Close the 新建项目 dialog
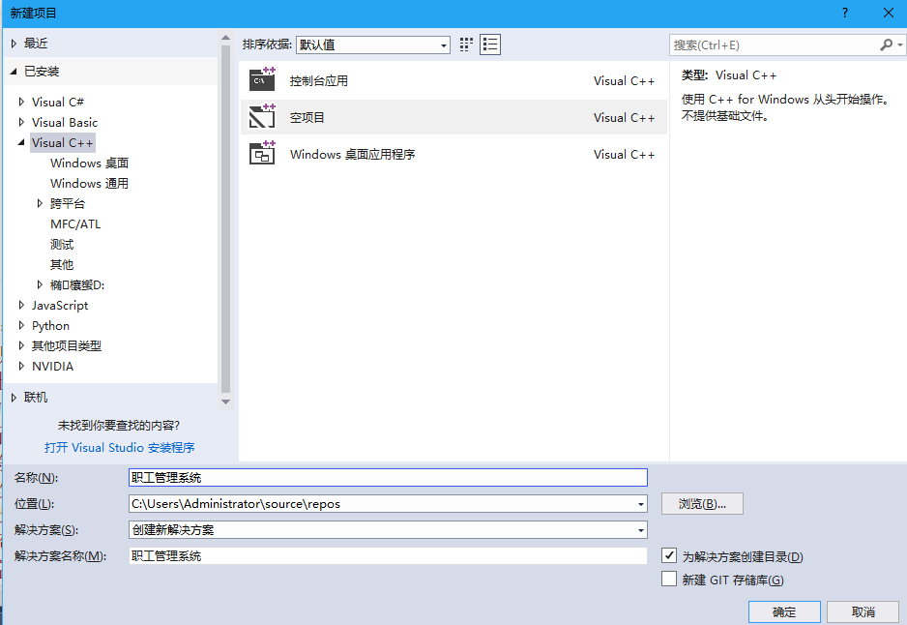 pyautogui.click(x=889, y=13)
